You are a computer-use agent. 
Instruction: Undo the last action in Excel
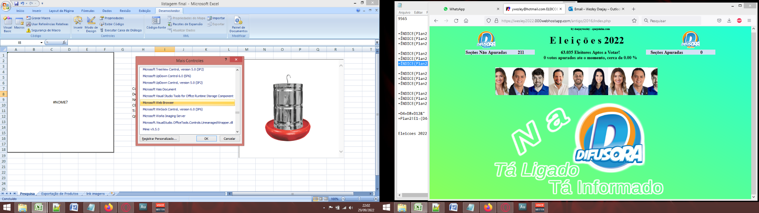coord(23,3)
